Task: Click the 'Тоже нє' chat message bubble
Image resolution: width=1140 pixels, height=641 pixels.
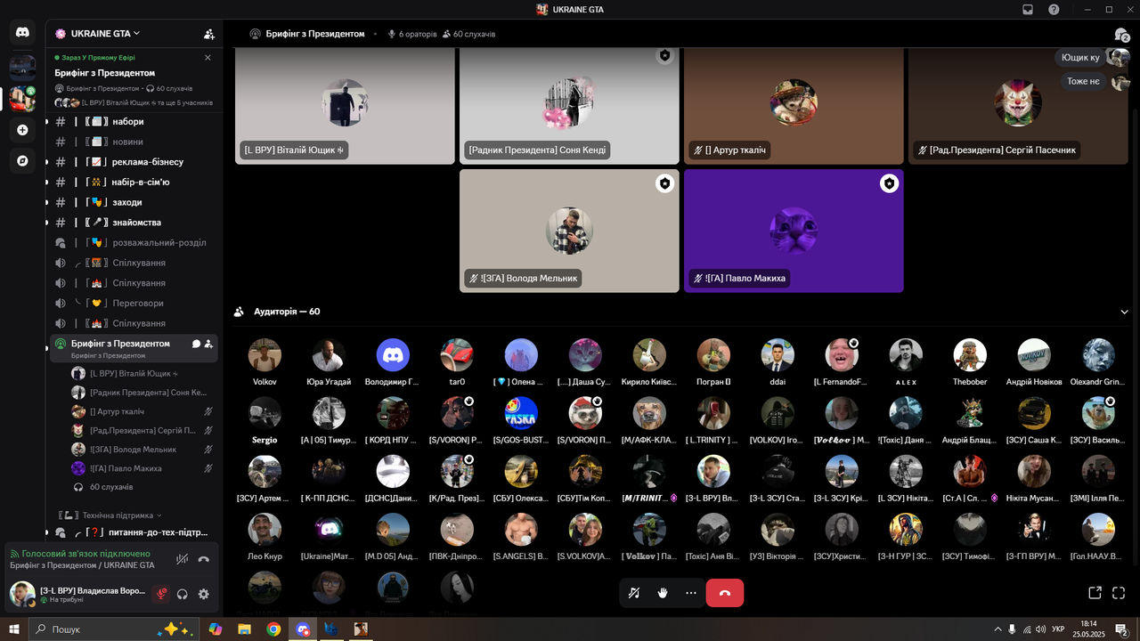Action: pyautogui.click(x=1083, y=81)
